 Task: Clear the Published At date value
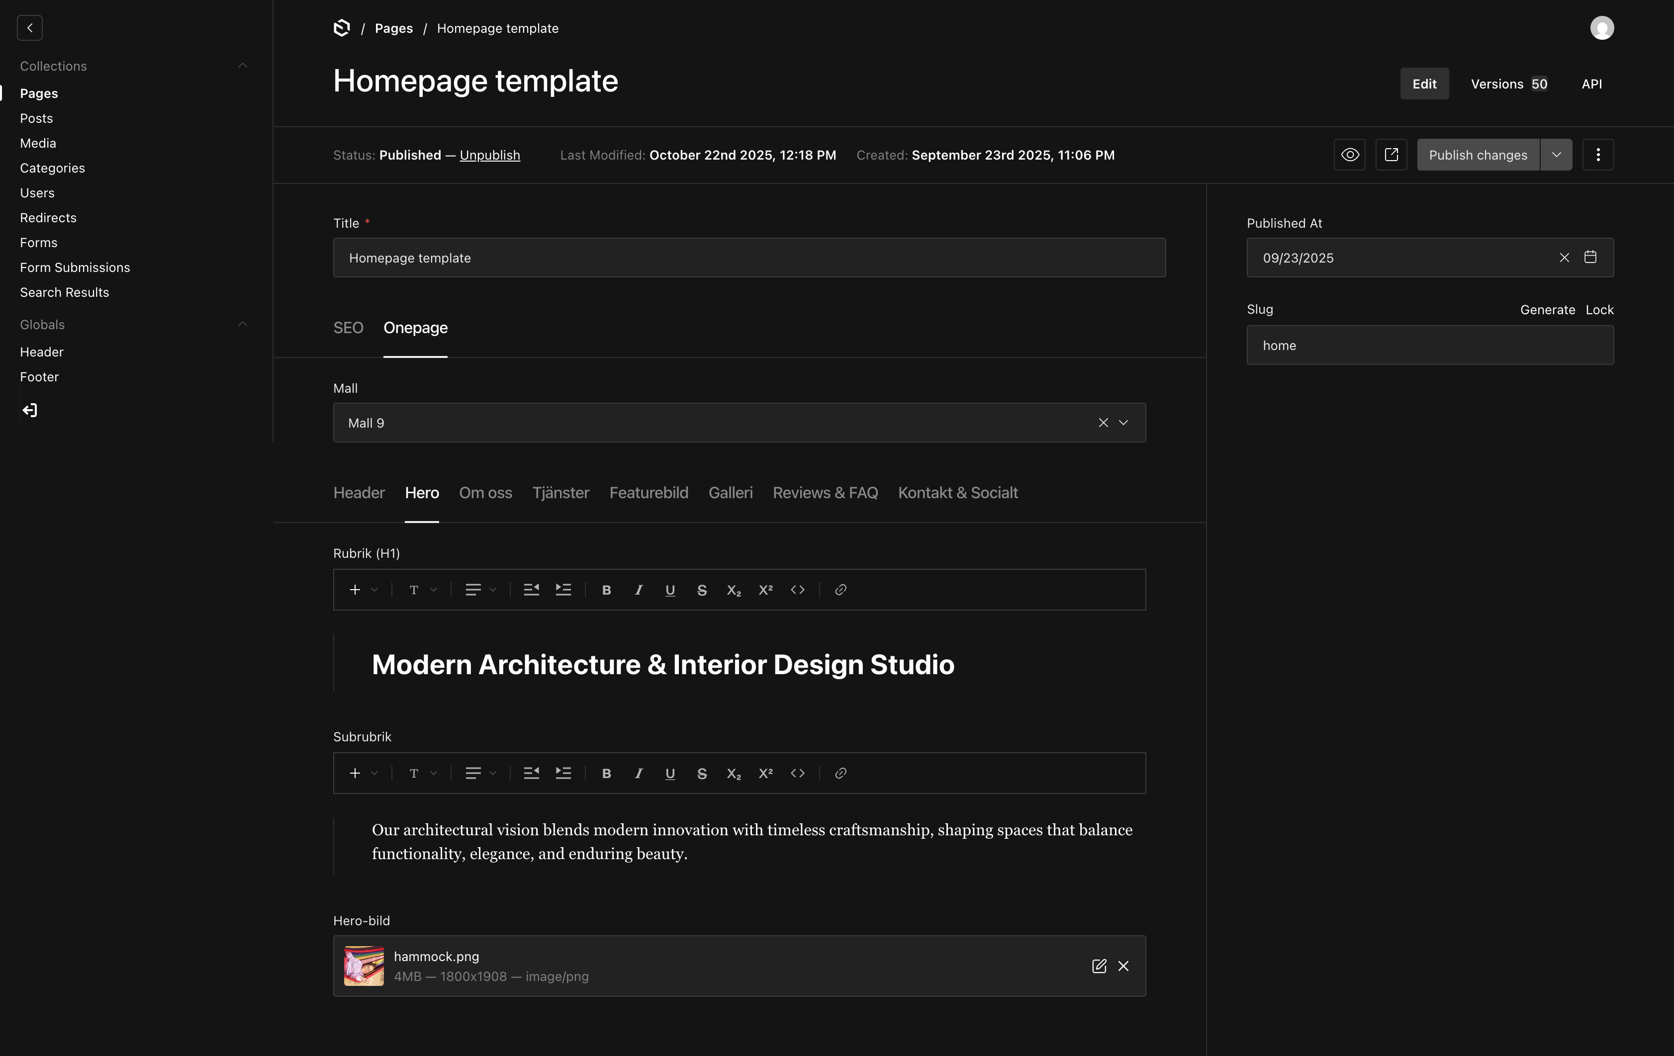click(1565, 257)
